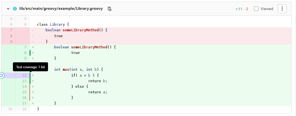The height and width of the screenshot is (116, 296).
Task: Select new line number 12
Action: tap(24, 75)
